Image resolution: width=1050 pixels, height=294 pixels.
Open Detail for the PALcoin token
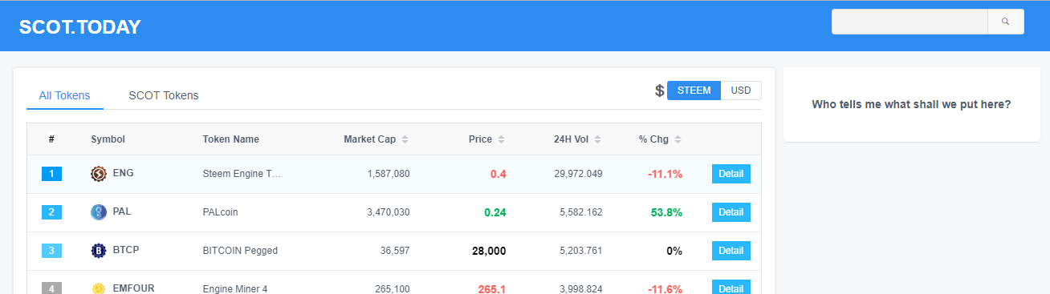tap(731, 212)
